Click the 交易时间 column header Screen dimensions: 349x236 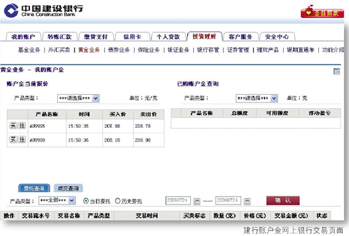147,216
